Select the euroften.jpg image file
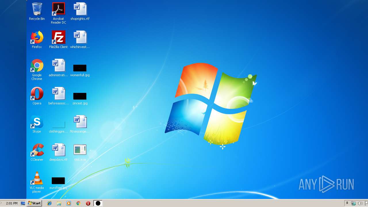 pyautogui.click(x=58, y=183)
